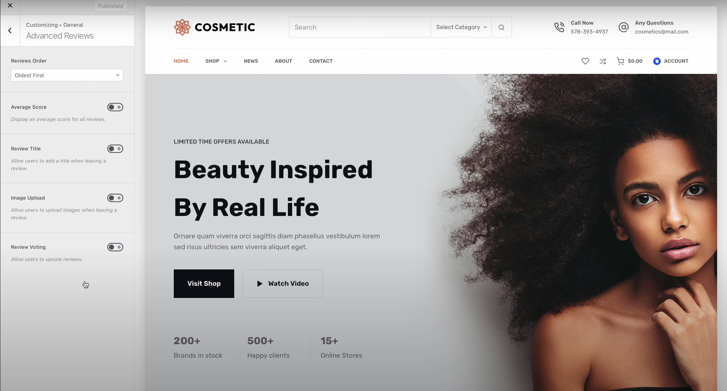
Task: Click the phone Call Now icon
Action: [559, 27]
